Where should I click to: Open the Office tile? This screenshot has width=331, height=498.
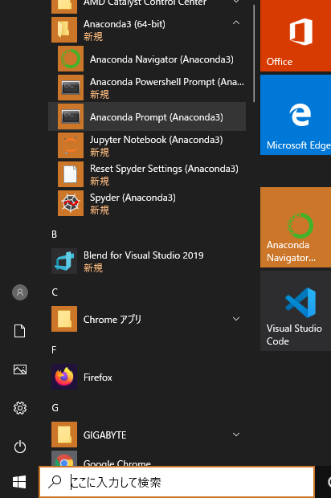click(296, 35)
